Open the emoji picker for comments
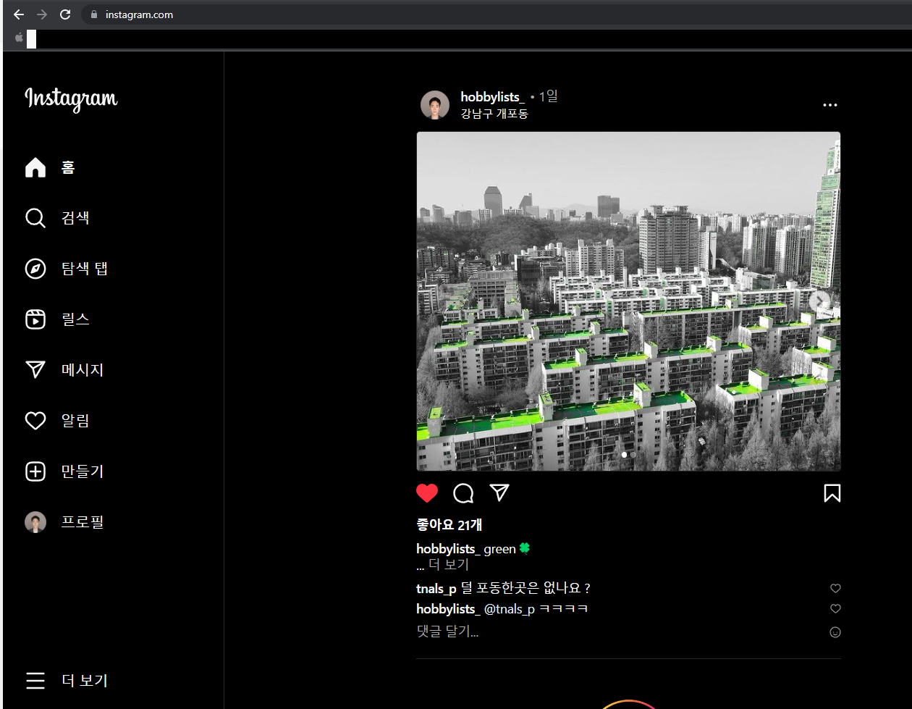 click(x=835, y=632)
